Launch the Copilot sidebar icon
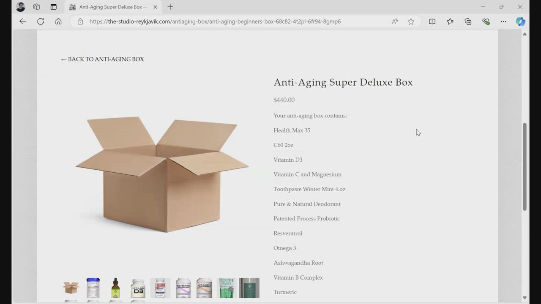Screen dimensions: 541x304 (520, 22)
